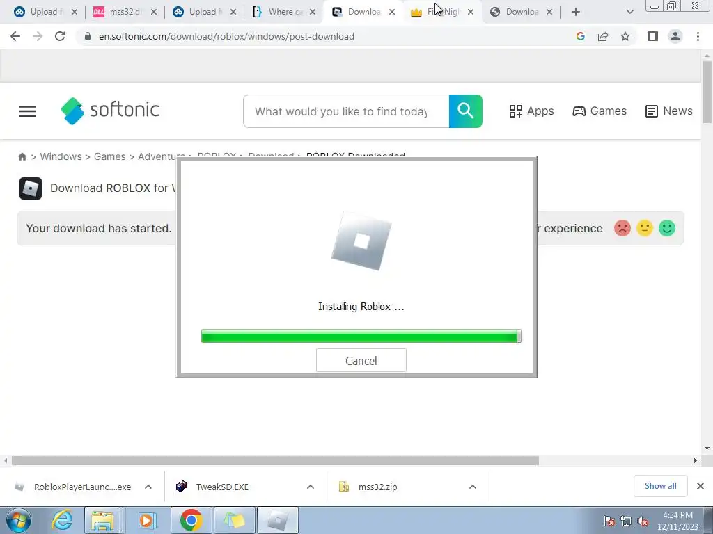Click the lock icon in address bar
The height and width of the screenshot is (534, 713).
coord(88,36)
